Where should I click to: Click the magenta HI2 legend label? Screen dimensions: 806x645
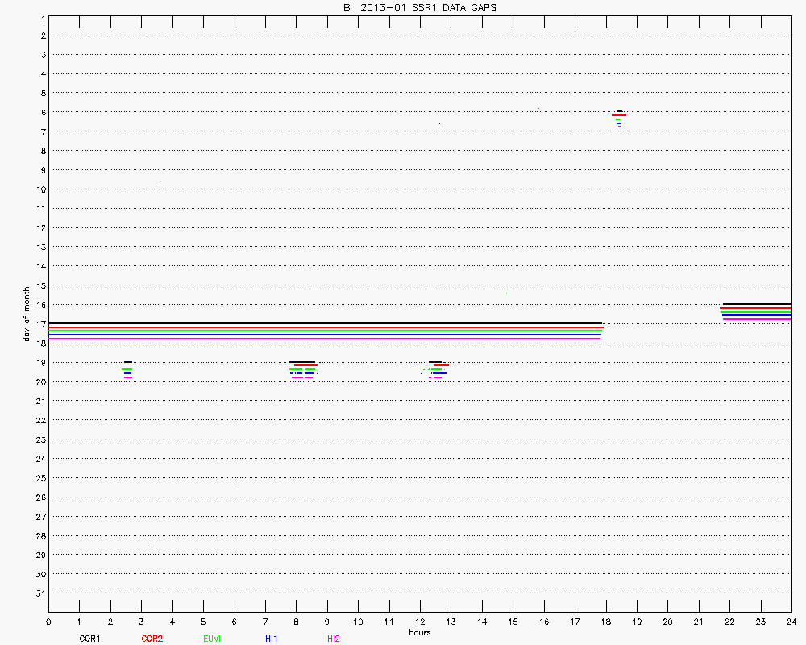pos(333,639)
